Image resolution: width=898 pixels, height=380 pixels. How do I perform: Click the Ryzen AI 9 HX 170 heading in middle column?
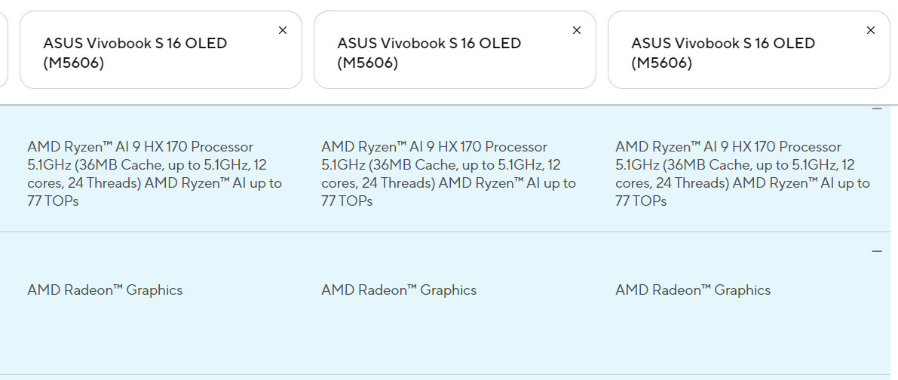(x=434, y=147)
